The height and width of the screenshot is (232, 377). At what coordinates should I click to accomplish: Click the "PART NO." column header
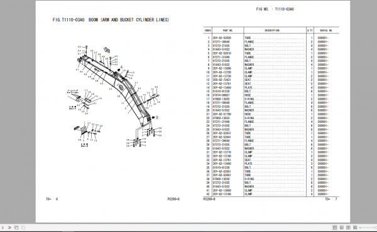[227, 31]
